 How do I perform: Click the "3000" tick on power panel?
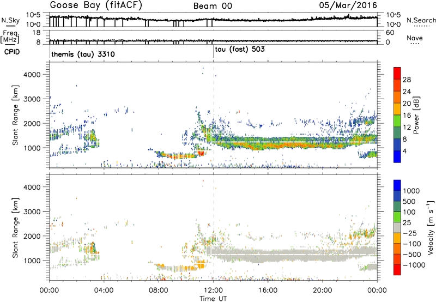tap(32, 99)
